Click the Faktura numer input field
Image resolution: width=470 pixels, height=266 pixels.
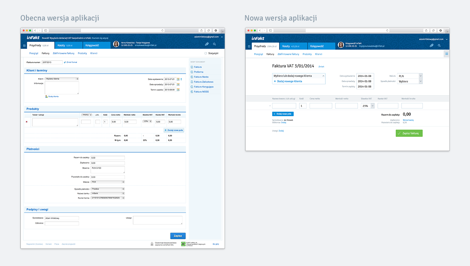[x=52, y=62]
